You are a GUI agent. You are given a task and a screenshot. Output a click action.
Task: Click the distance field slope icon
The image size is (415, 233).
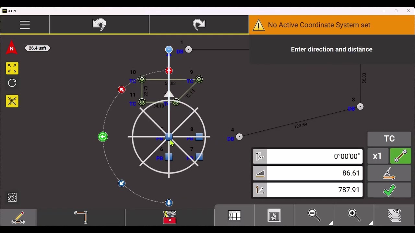(x=260, y=173)
